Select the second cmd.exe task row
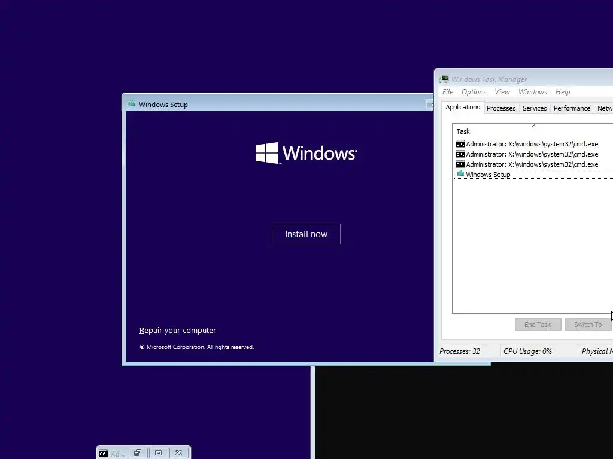The width and height of the screenshot is (613, 459). pyautogui.click(x=533, y=154)
